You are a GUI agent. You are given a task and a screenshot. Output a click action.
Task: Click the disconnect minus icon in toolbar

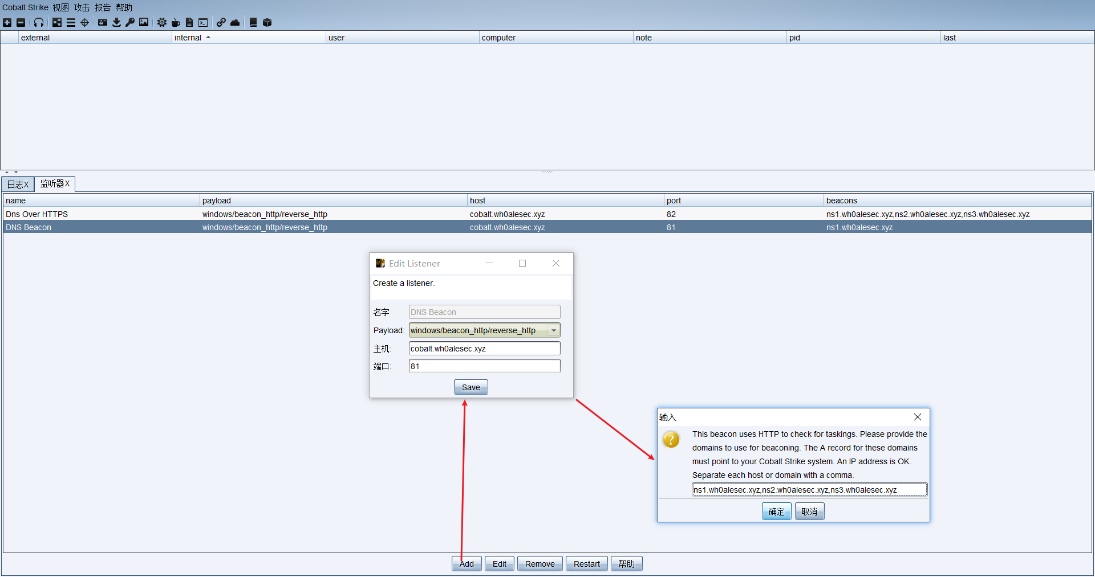pyautogui.click(x=21, y=22)
